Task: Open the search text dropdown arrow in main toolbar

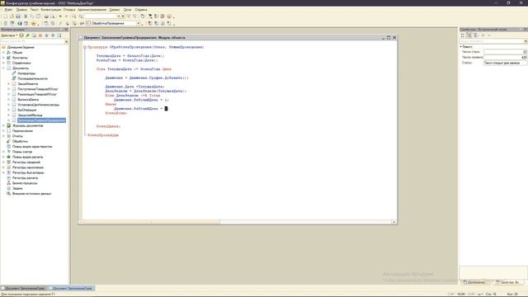Action: (119, 16)
